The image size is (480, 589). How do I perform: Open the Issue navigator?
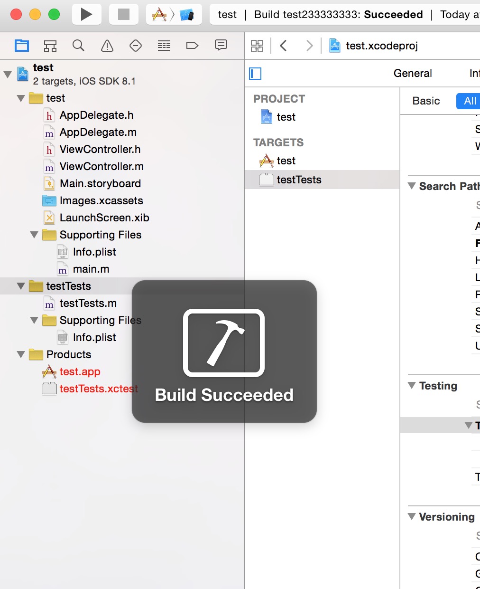(x=107, y=46)
